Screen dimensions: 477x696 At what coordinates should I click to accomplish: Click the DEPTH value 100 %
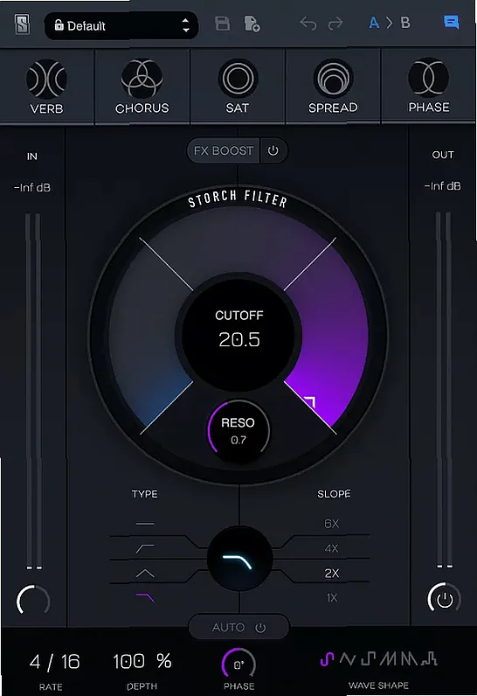pyautogui.click(x=142, y=661)
